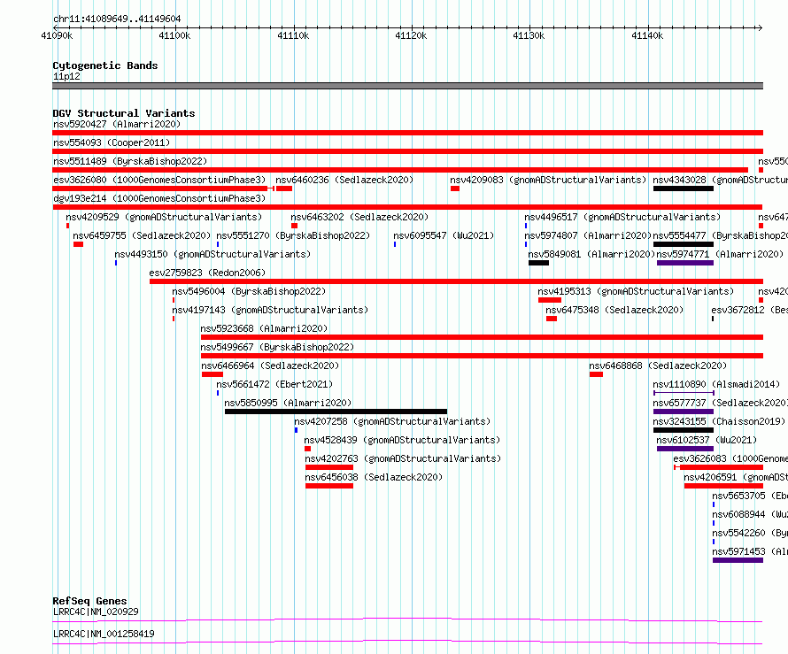Click the Cytogenetic Bands track title

click(x=105, y=65)
